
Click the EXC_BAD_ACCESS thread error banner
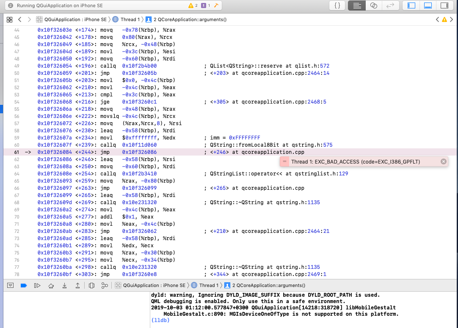point(356,161)
